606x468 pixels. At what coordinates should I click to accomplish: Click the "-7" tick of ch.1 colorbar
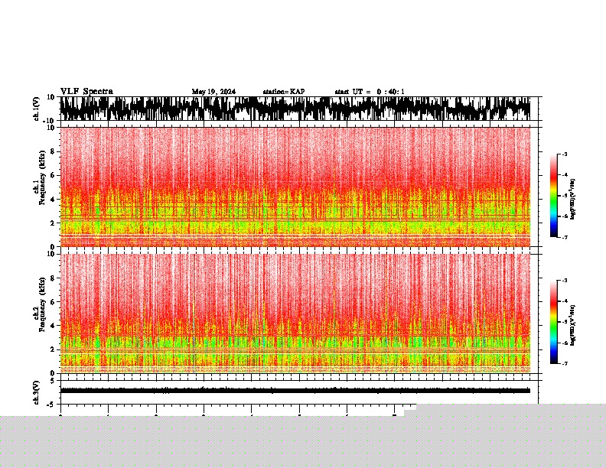coord(564,237)
